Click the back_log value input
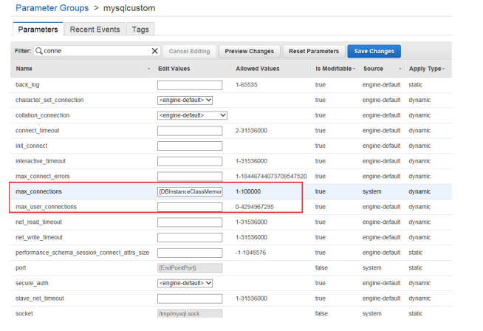This screenshot has width=483, height=331. coord(190,85)
